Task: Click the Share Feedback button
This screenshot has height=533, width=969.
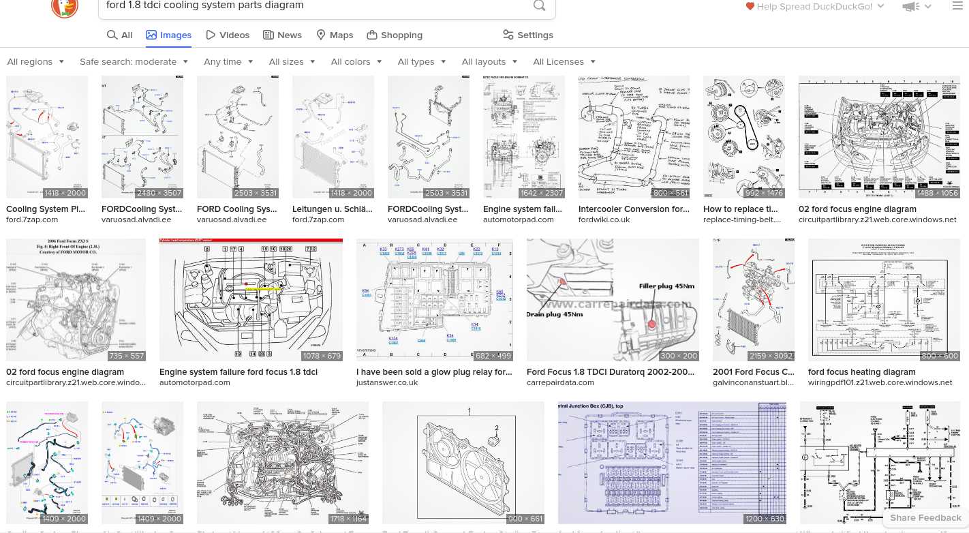Action: click(925, 518)
